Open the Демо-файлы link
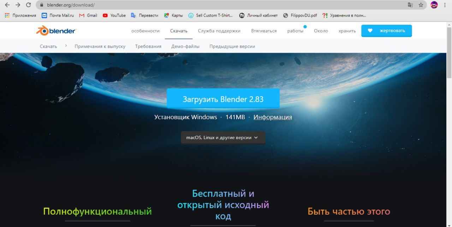 (185, 46)
